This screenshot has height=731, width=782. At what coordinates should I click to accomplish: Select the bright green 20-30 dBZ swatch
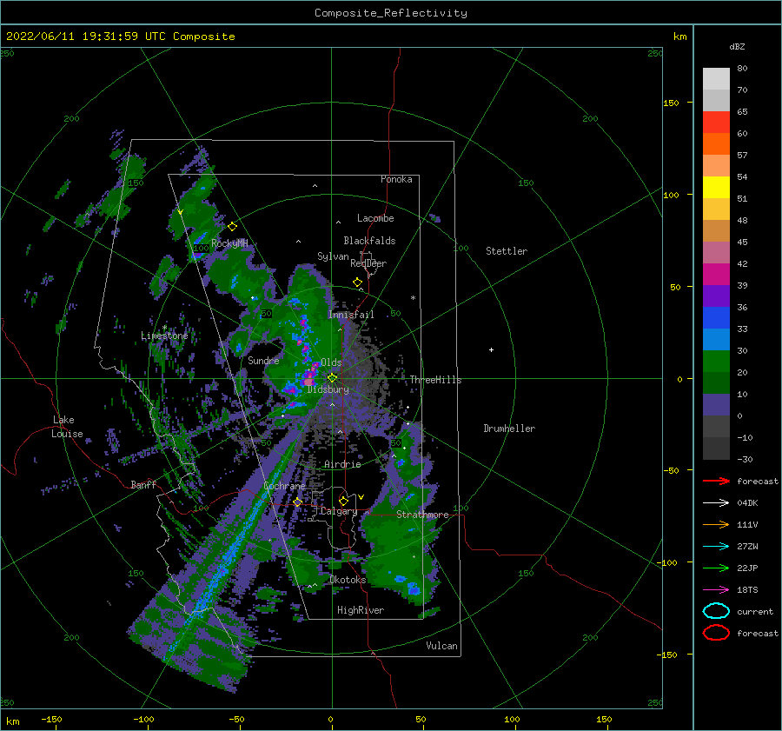click(x=716, y=362)
